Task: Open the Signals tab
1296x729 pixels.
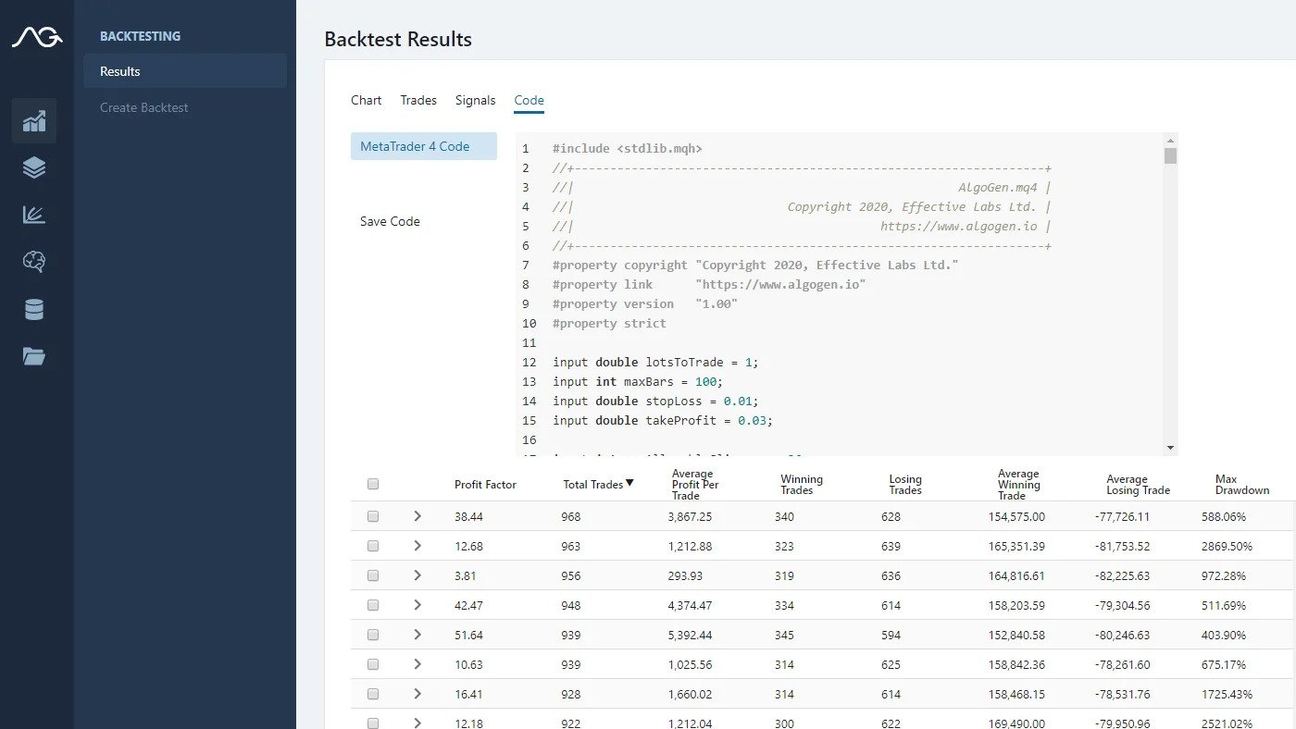Action: tap(475, 100)
